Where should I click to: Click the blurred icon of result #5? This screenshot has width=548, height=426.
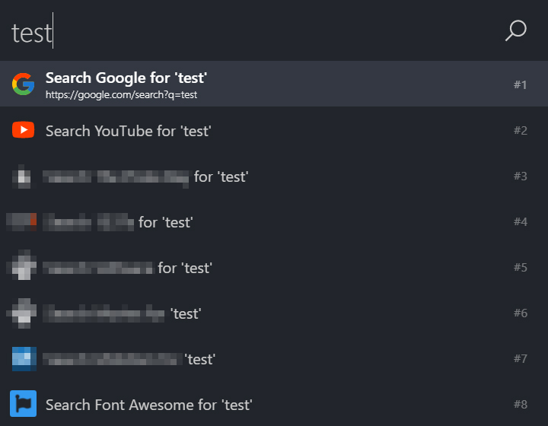(21, 265)
